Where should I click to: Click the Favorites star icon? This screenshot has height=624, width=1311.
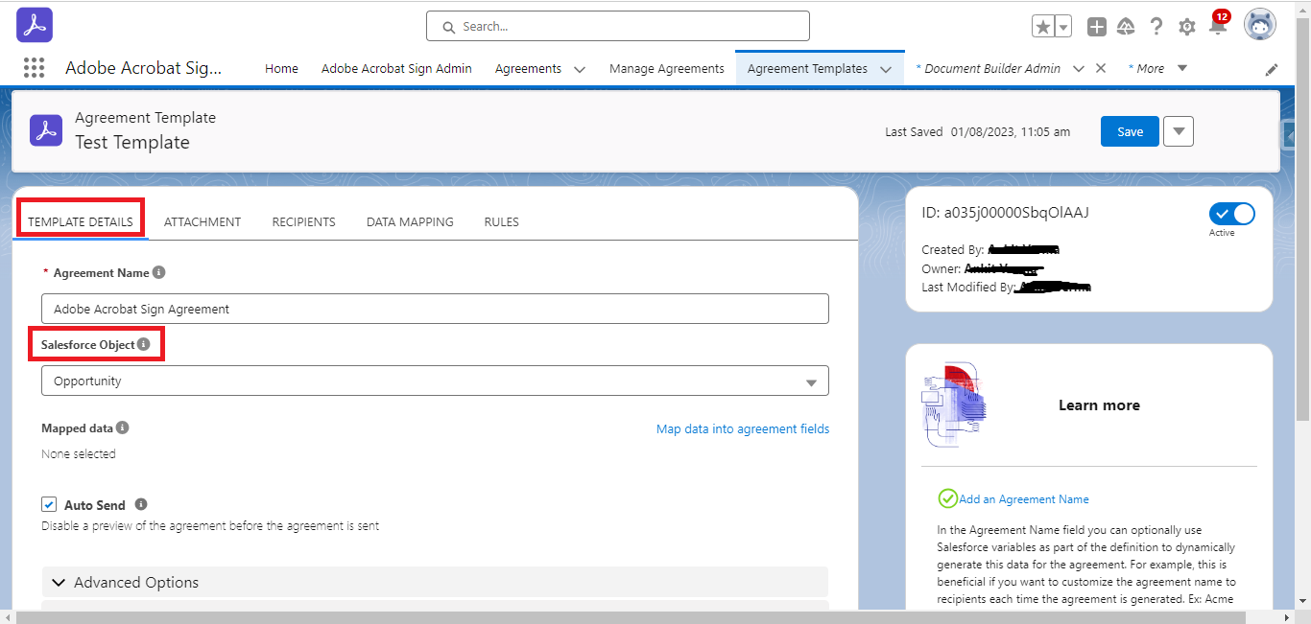point(1043,27)
